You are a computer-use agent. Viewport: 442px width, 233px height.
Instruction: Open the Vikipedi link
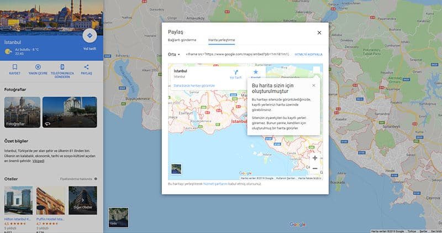point(38,161)
